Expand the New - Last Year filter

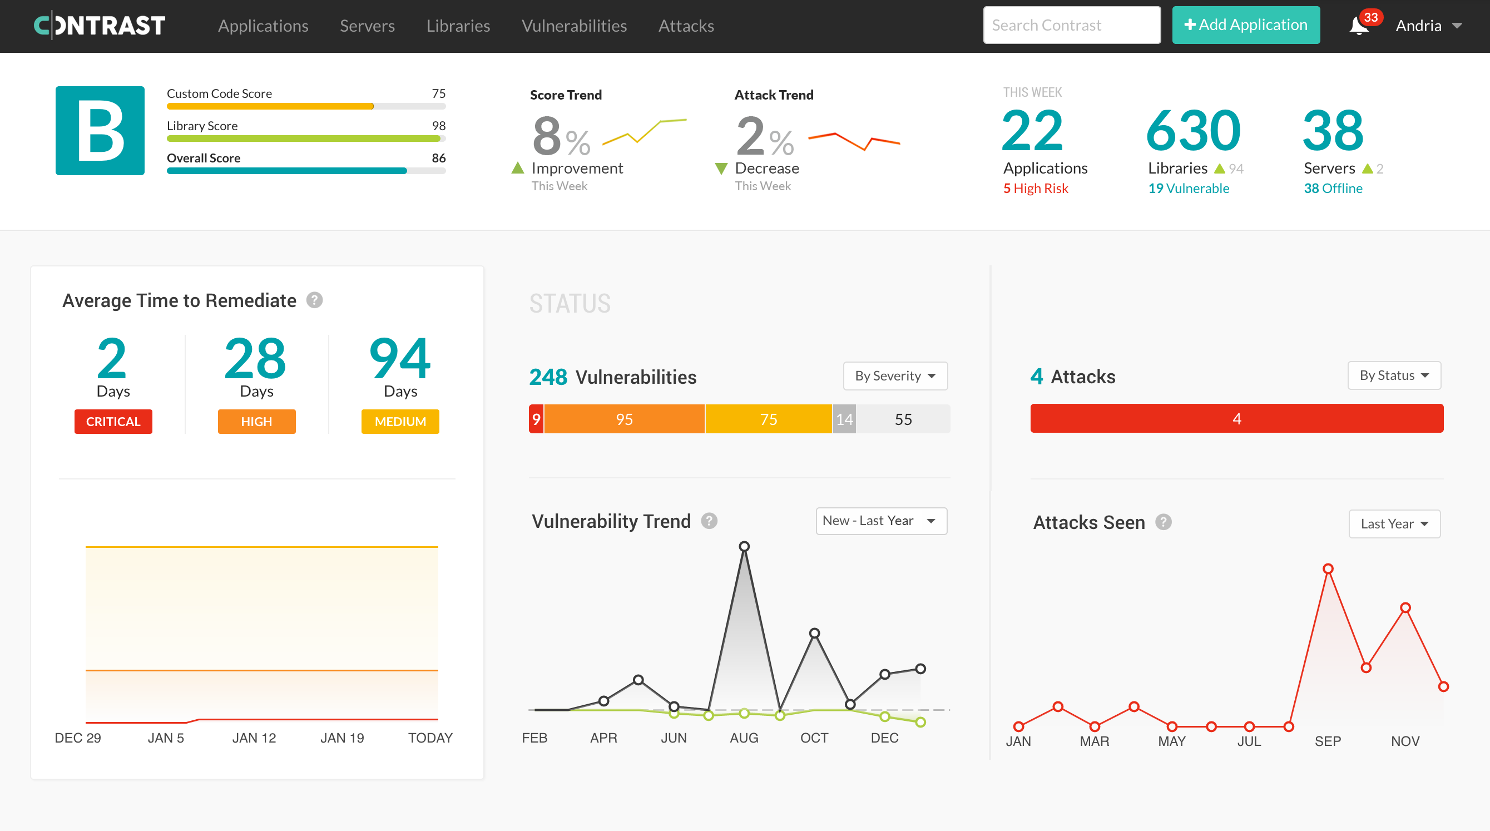(x=880, y=521)
